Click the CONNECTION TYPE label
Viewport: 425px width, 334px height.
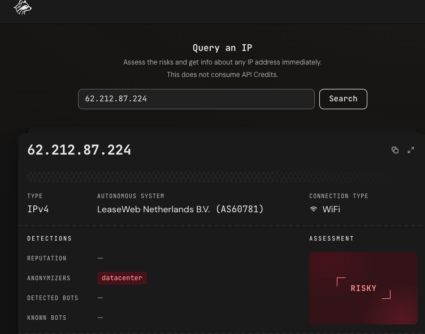tap(339, 196)
